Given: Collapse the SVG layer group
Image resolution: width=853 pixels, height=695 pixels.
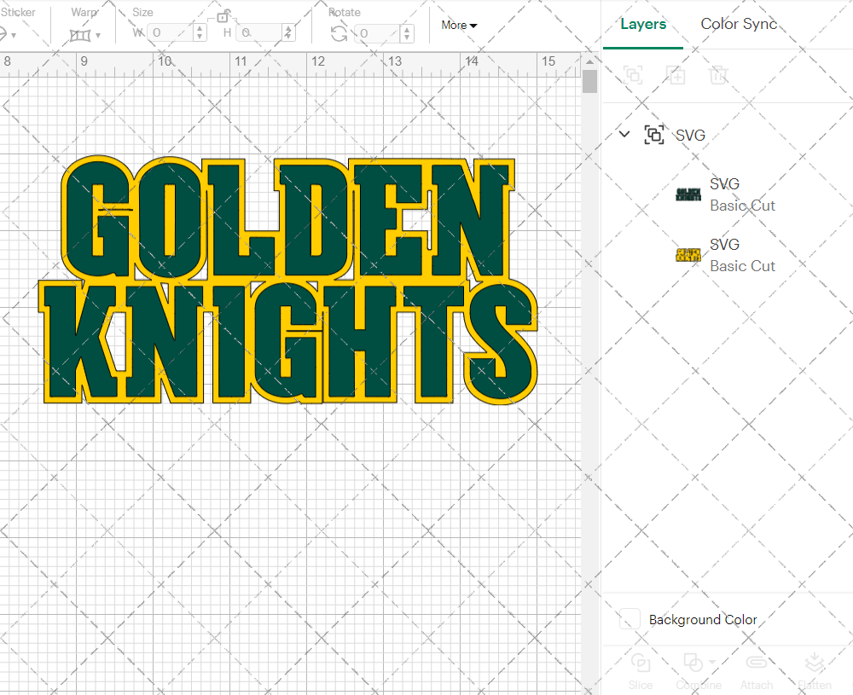Looking at the screenshot, I should point(624,134).
